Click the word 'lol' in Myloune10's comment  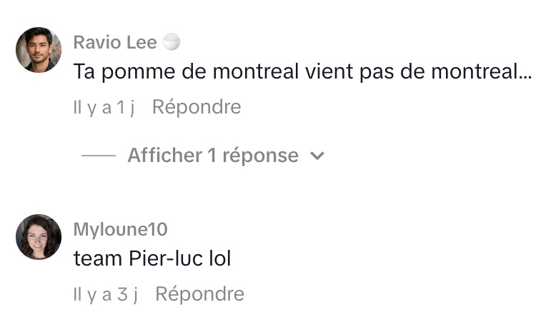(x=217, y=258)
